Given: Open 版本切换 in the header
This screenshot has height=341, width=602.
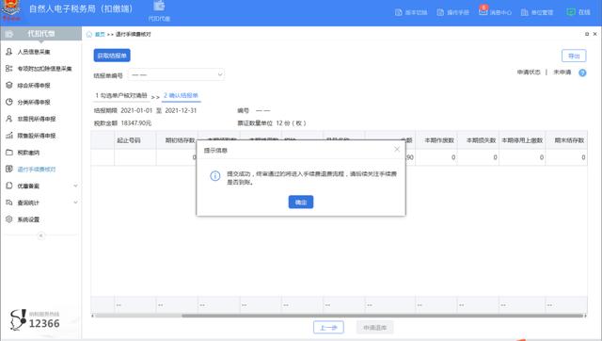Looking at the screenshot, I should (411, 12).
